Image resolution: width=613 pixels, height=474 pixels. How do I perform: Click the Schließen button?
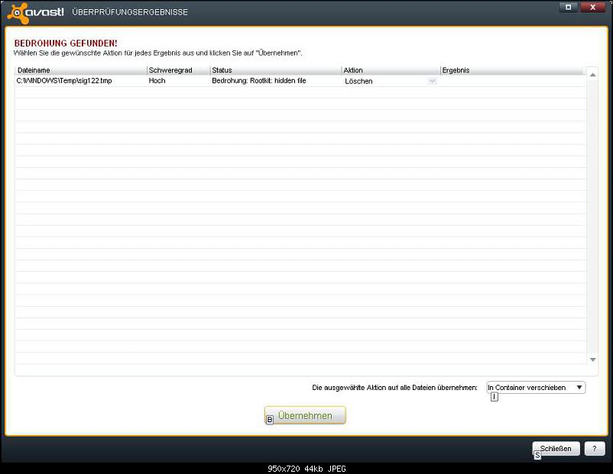[x=556, y=449]
